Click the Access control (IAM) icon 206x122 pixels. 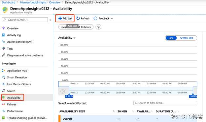pos(3,42)
